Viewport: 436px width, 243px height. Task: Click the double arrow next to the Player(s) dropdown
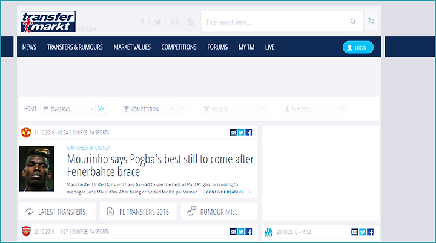click(342, 109)
